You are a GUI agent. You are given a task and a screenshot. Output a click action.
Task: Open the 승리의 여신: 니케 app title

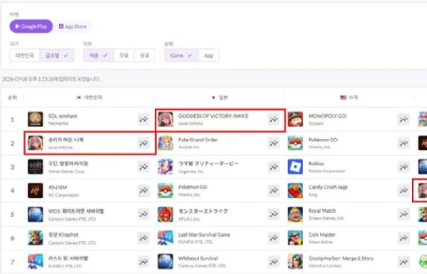pyautogui.click(x=66, y=139)
